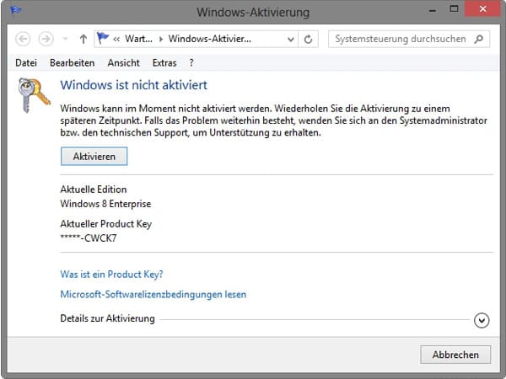Open 'Was ist ein Product Key?' link
Screen dimensions: 506x379
pyautogui.click(x=111, y=275)
